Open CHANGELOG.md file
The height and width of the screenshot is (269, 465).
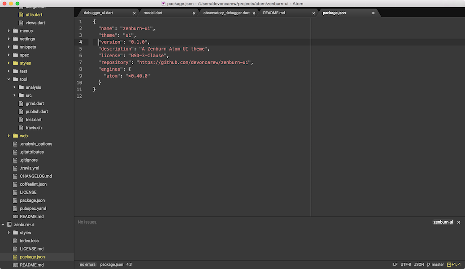coord(36,176)
